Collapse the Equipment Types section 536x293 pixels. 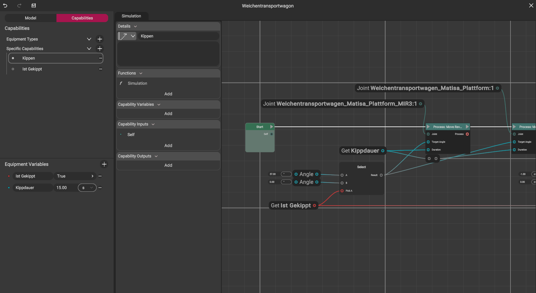point(89,39)
